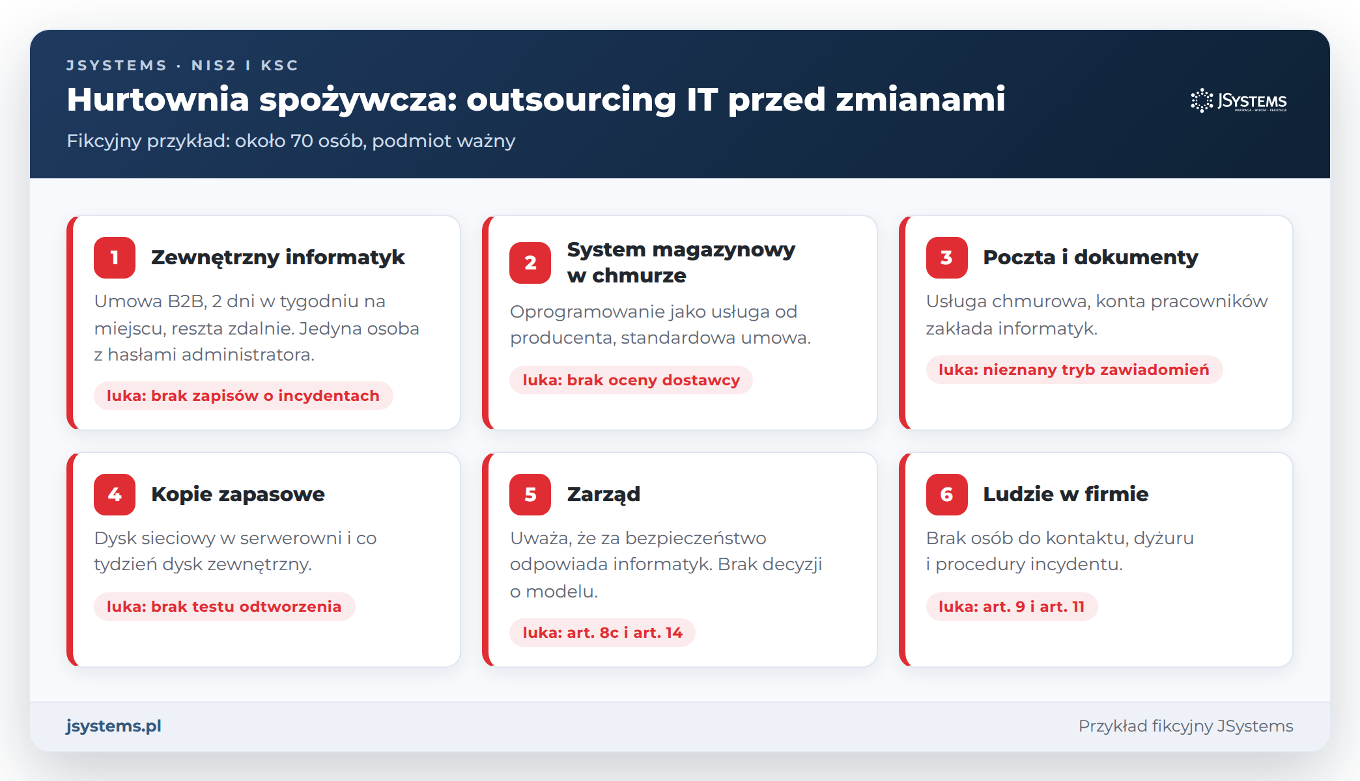1360x781 pixels.
Task: Click the JSystems logo in the header
Action: tap(1238, 101)
